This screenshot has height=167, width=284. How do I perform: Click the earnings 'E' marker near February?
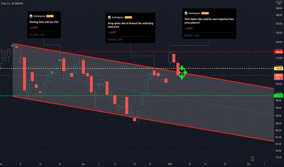253,158
